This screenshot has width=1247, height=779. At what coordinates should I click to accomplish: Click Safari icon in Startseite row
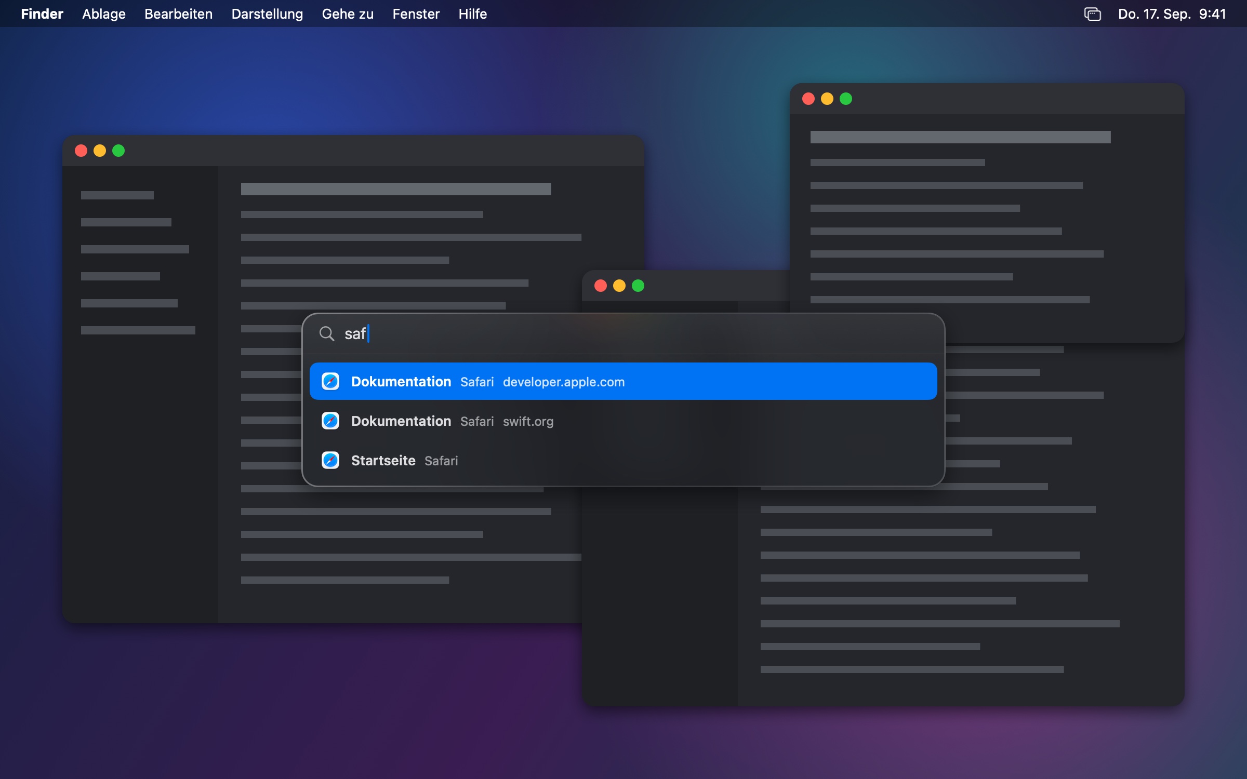point(330,460)
